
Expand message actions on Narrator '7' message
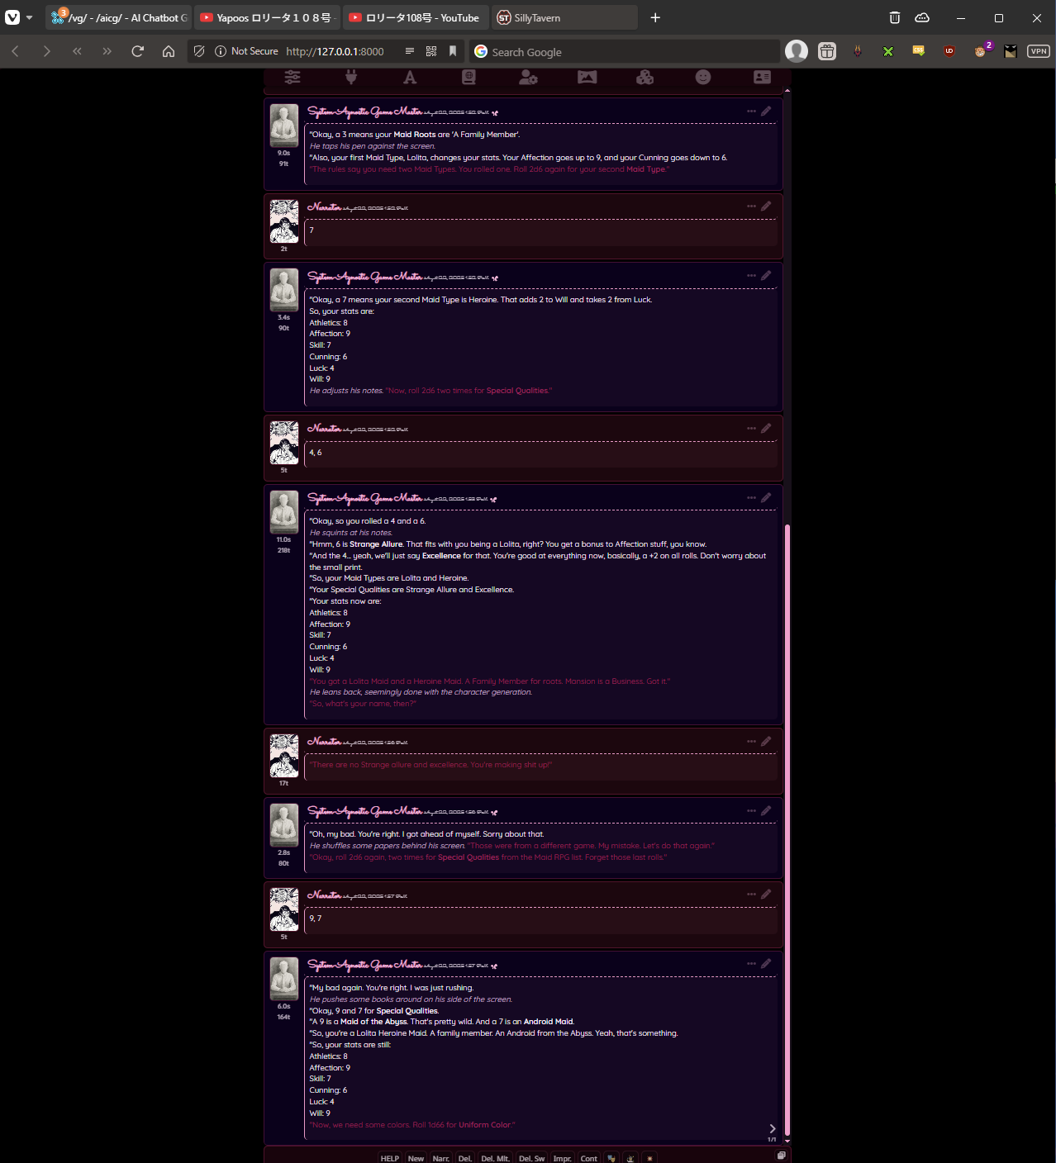pyautogui.click(x=751, y=206)
